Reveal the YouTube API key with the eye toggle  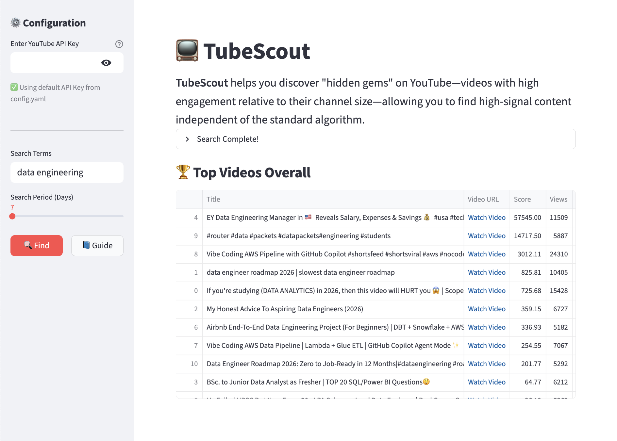tap(107, 63)
